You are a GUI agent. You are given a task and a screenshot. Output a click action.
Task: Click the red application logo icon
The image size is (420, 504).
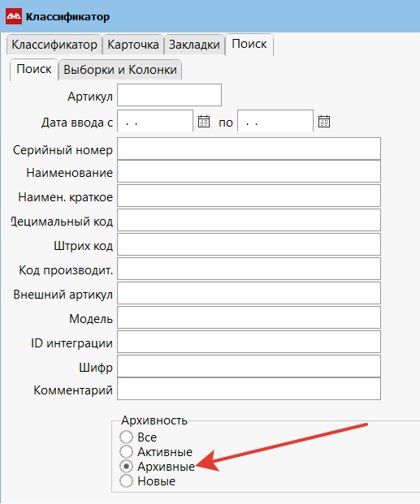(14, 16)
